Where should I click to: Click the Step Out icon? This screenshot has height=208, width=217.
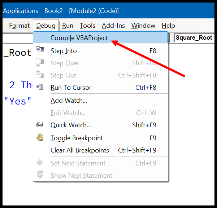point(40,75)
